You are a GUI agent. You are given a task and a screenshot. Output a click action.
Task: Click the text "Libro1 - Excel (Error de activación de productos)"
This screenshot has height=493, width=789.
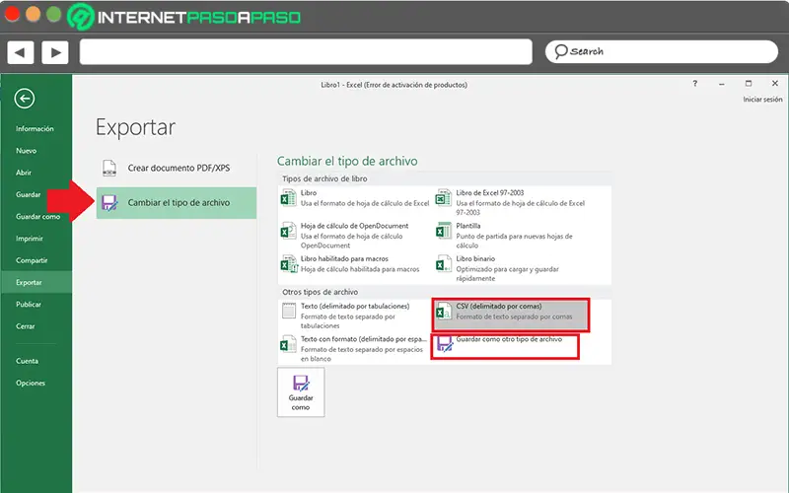pyautogui.click(x=394, y=85)
